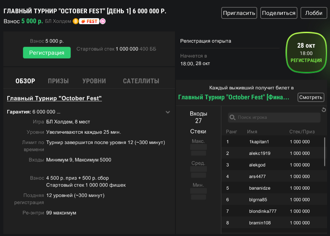Select the ОБЗОР tab

click(x=25, y=81)
